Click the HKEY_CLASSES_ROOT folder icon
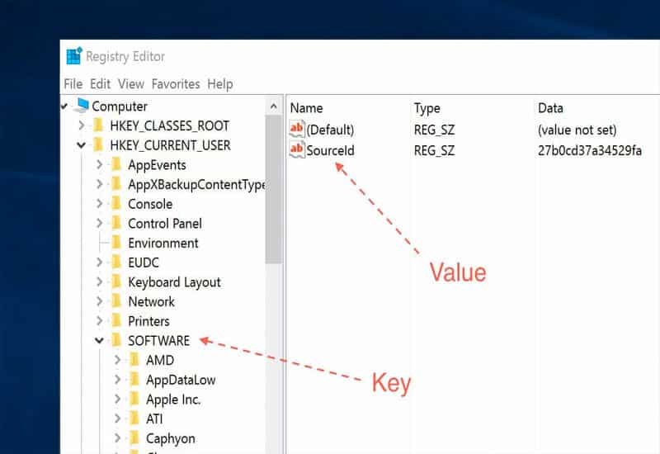Viewport: 660px width, 454px height. (99, 125)
